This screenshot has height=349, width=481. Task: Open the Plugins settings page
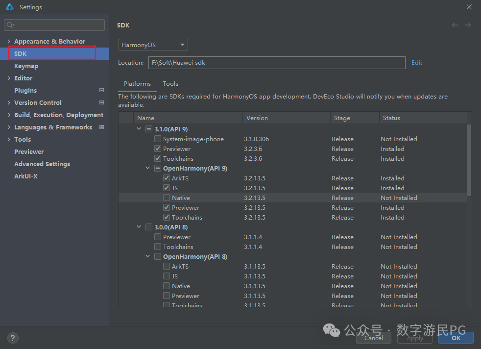[x=25, y=90]
